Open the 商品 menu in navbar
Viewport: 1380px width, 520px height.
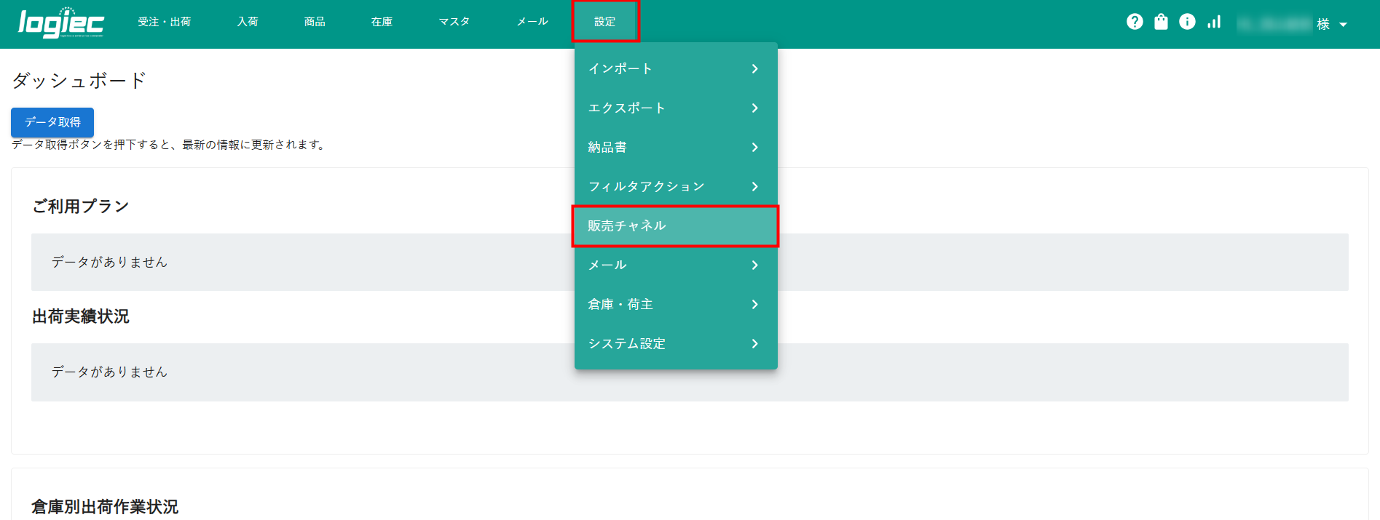click(x=315, y=22)
